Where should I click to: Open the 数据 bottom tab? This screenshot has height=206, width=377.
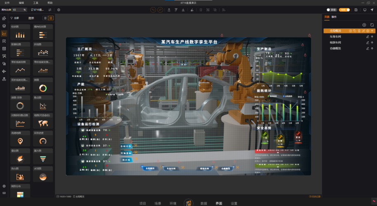[204, 204]
